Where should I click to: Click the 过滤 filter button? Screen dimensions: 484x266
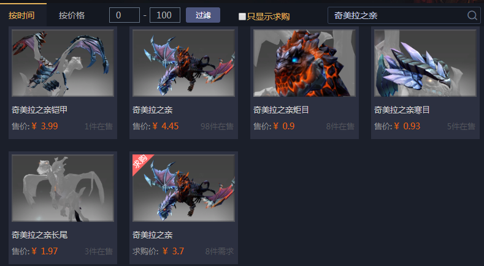click(x=203, y=15)
